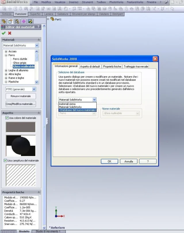Expand the Leghe di alluminio node
Viewport: 184px width, 233px height.
click(6, 70)
